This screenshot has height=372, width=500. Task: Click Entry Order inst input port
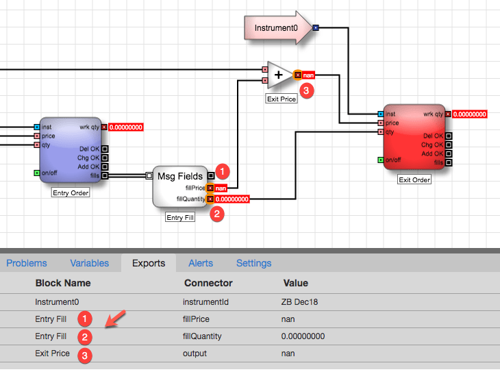point(37,127)
